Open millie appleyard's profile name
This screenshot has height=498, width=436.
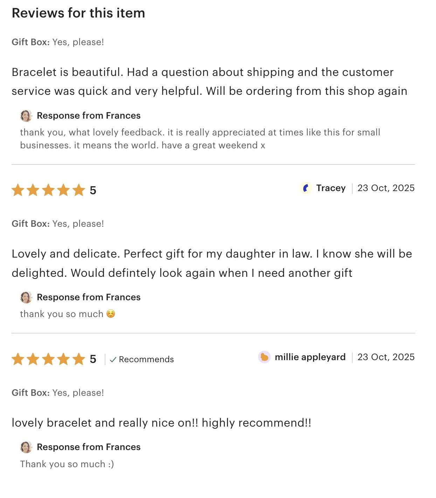click(310, 357)
